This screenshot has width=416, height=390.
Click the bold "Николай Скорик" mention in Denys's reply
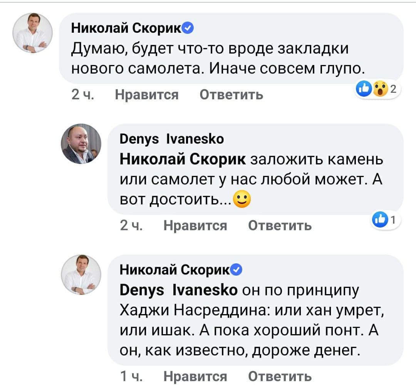click(x=183, y=159)
